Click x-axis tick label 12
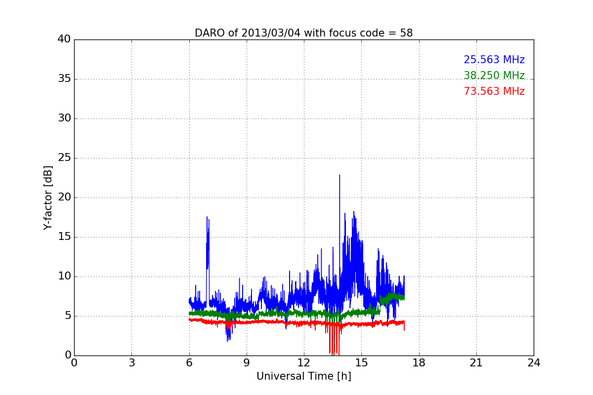 point(304,363)
